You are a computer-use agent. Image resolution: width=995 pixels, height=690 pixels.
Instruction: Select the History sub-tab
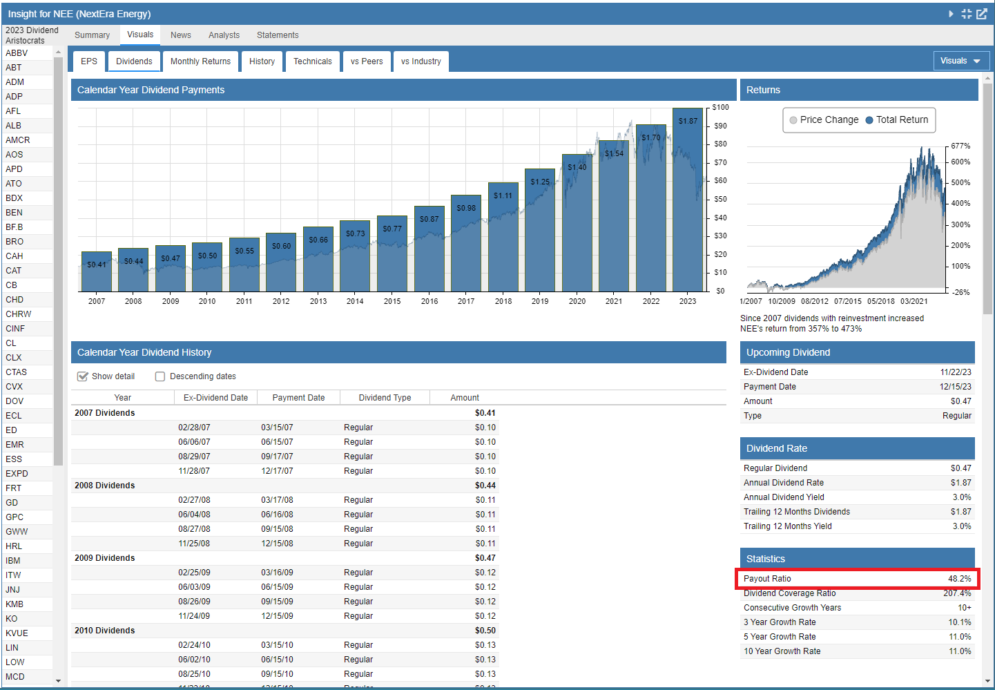[262, 61]
